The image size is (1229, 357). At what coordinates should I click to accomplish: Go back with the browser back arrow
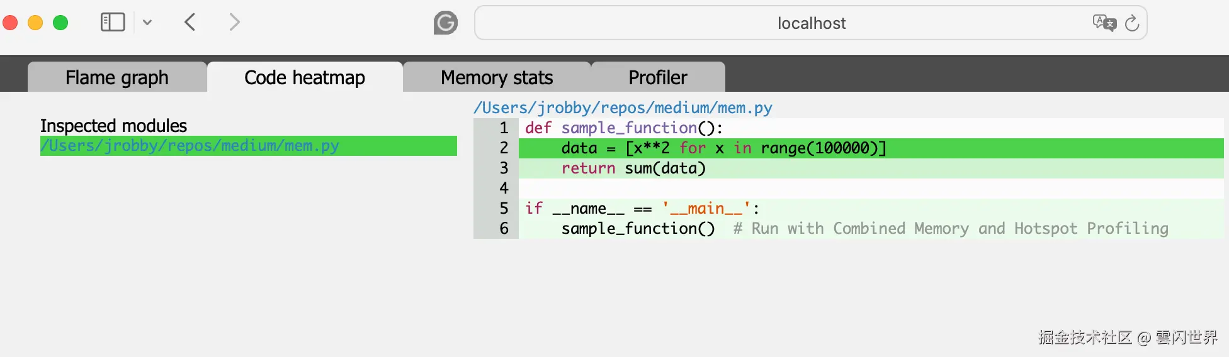[190, 23]
